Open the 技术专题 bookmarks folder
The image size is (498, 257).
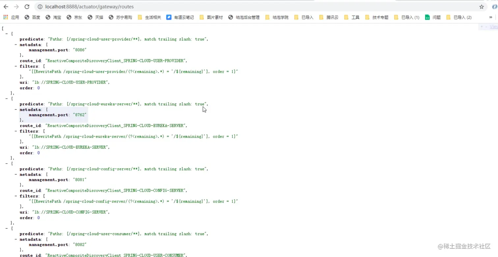click(x=377, y=17)
